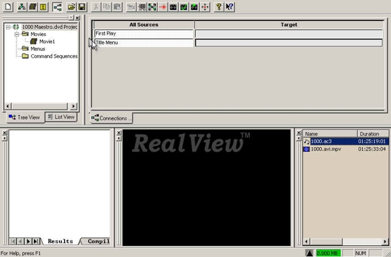Click the All Sources column header
The image size is (391, 257).
pyautogui.click(x=144, y=25)
